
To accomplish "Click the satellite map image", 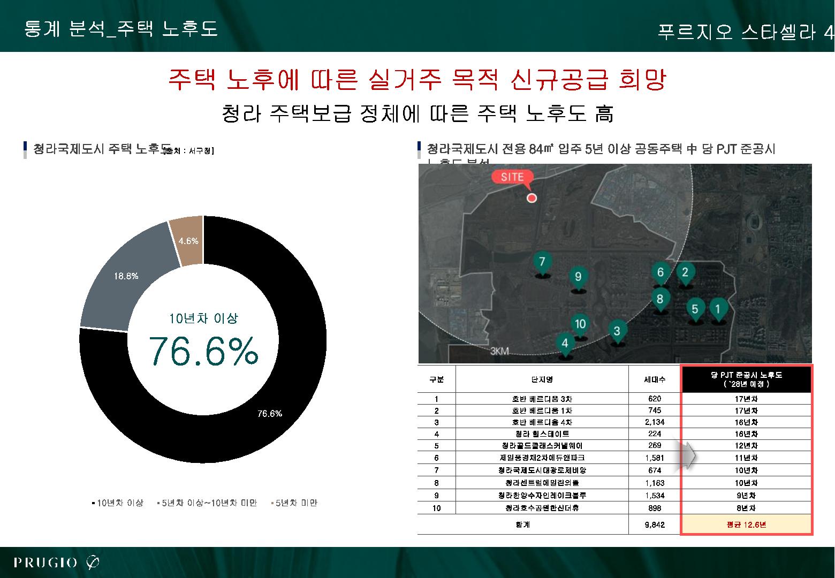I will coord(614,263).
